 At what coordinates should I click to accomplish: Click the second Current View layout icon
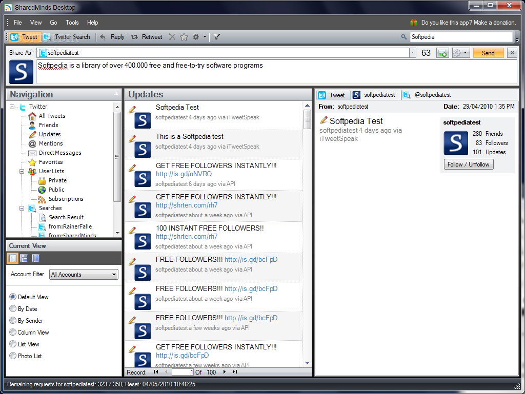coord(24,258)
